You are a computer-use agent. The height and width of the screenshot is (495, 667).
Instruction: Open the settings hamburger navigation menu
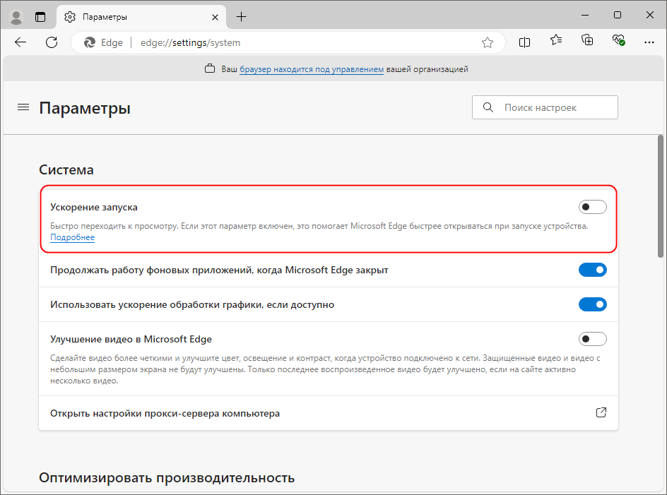(x=23, y=107)
